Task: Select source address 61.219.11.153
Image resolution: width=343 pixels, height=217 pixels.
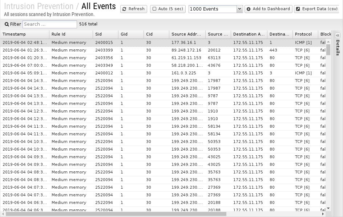Action: pyautogui.click(x=186, y=58)
